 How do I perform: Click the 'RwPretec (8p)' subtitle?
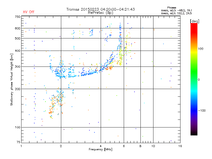click(x=100, y=13)
